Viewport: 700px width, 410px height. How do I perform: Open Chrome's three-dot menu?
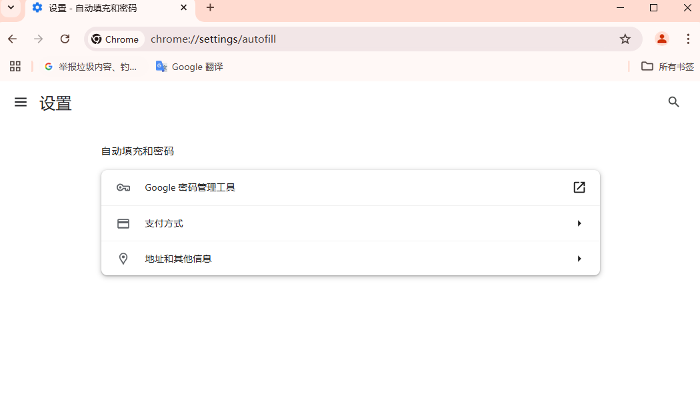coord(688,39)
